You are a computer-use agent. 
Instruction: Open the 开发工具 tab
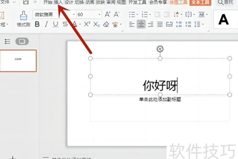coord(138,2)
